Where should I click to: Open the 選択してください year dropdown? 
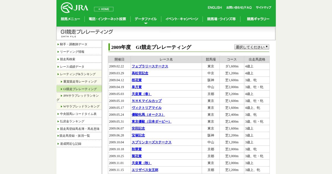tap(252, 47)
